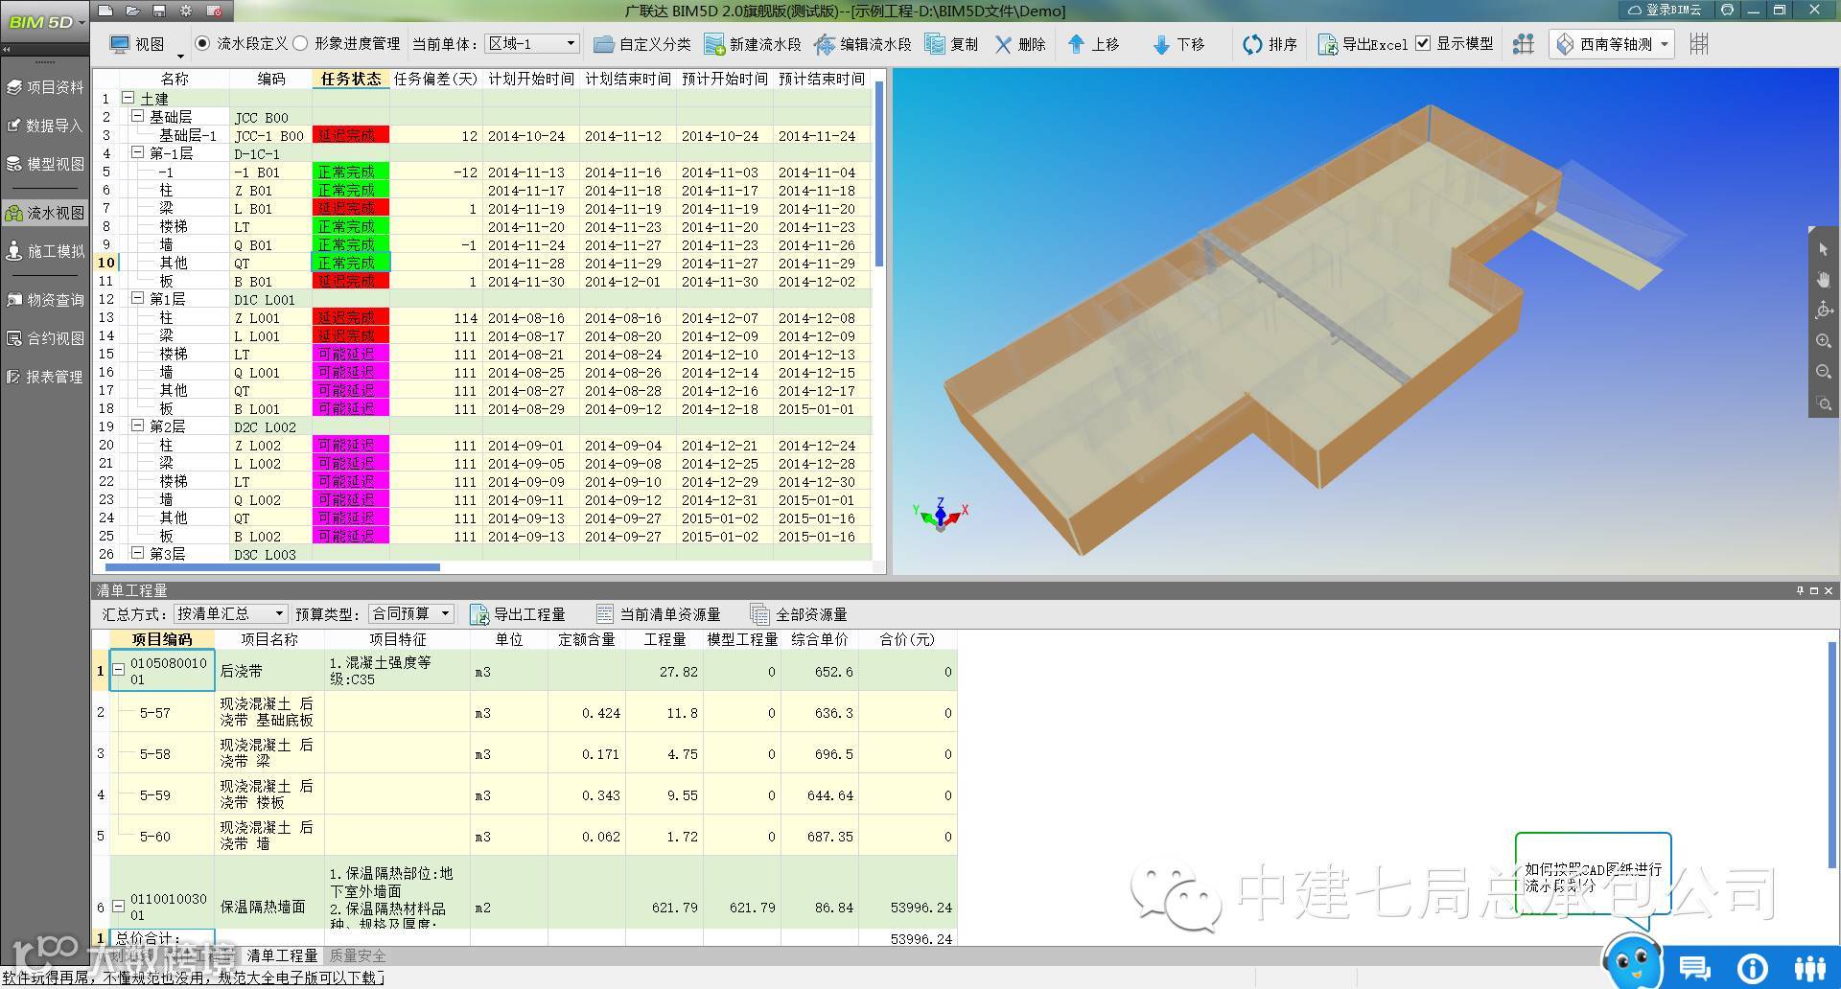
Task: Click the 视图 monitor toolbar button
Action: tap(137, 44)
